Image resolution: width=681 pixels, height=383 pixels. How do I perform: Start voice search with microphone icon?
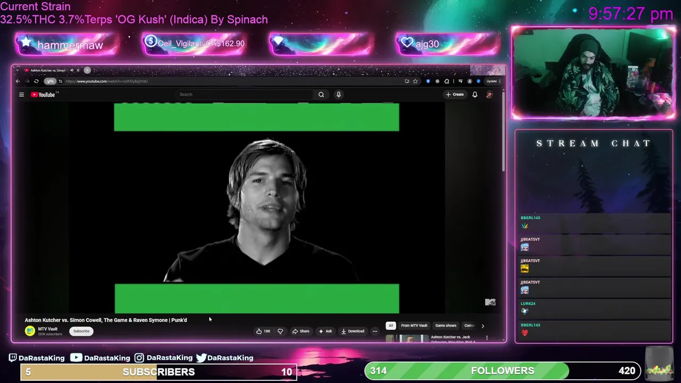click(338, 95)
